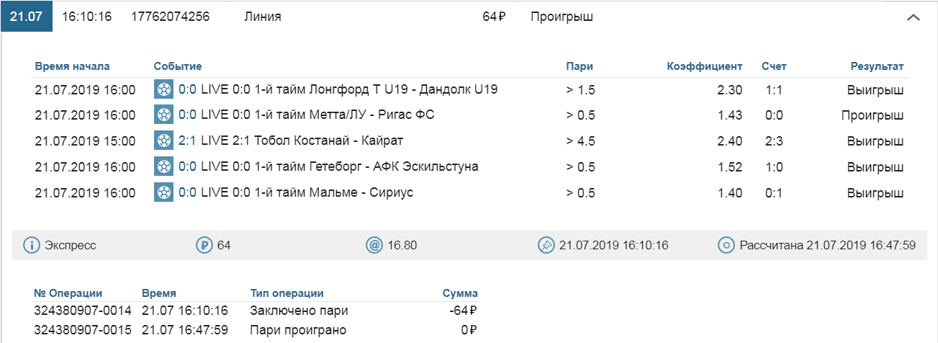The image size is (938, 343).
Task: Click the № Операции column header
Action: (x=68, y=293)
